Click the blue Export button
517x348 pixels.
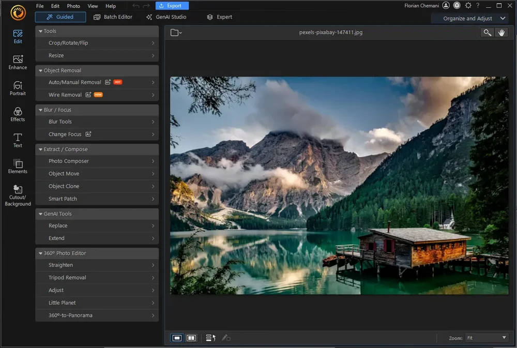coord(172,6)
